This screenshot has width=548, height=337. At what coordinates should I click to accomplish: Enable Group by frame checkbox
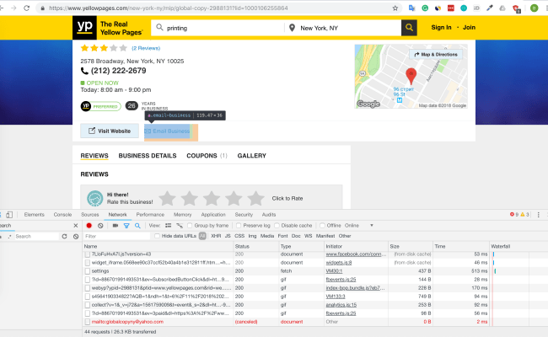[x=190, y=226]
